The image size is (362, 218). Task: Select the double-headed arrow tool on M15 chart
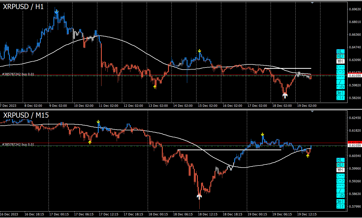tap(340, 181)
